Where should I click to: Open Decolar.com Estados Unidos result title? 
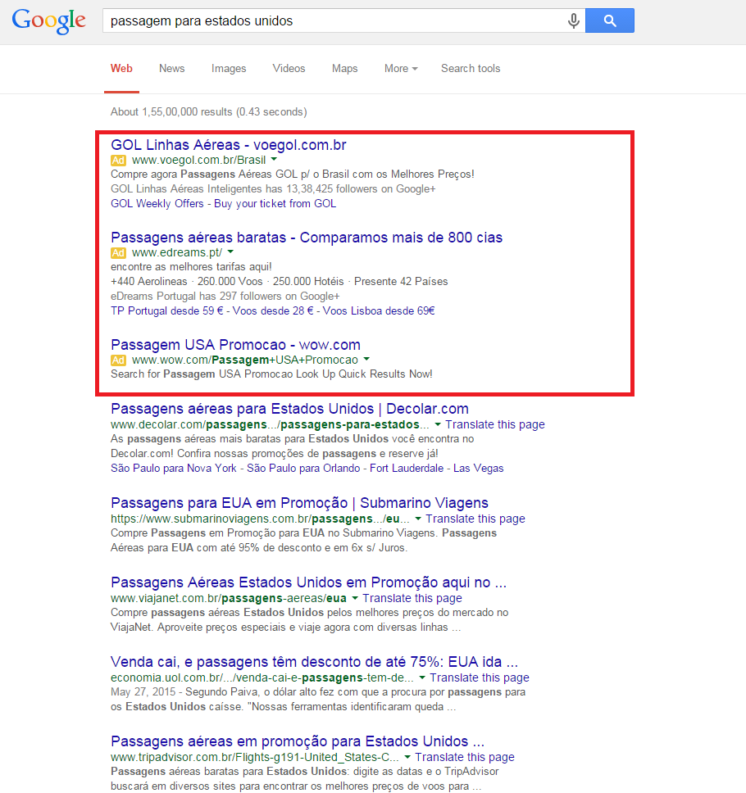click(289, 409)
